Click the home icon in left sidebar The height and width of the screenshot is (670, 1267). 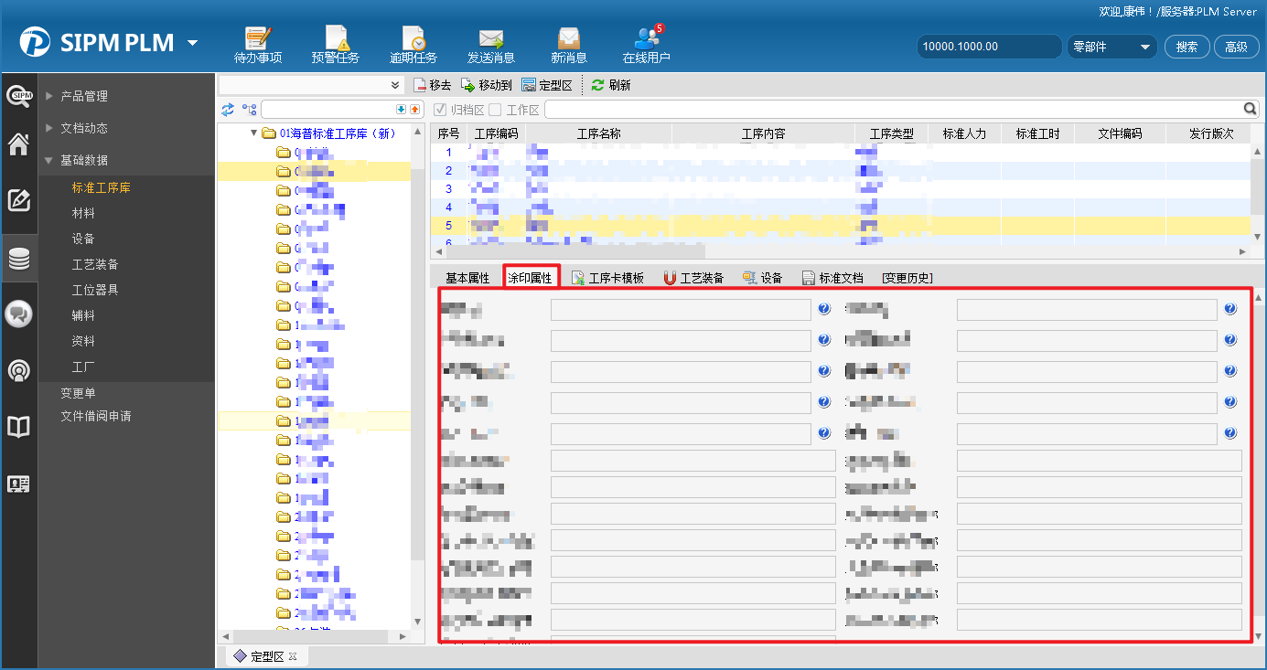(18, 144)
